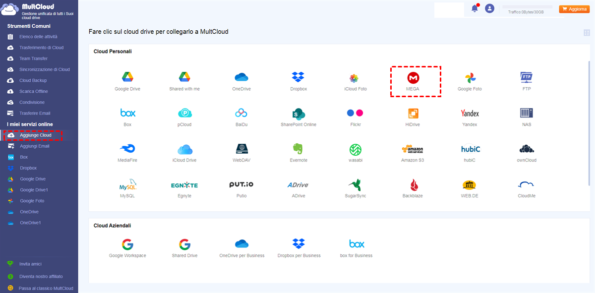Add an FTP connection
595x293 pixels.
[x=527, y=77]
